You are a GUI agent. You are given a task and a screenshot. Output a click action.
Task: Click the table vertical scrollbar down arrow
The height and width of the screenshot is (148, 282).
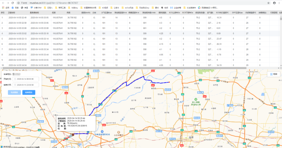tap(281, 66)
